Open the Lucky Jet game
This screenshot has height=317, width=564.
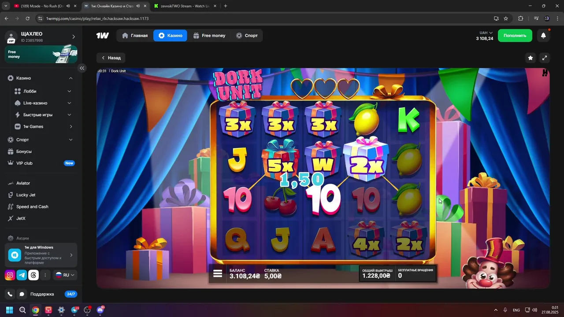[x=26, y=195]
